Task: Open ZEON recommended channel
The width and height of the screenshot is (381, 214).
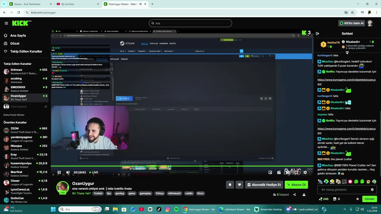Action: pyautogui.click(x=25, y=130)
